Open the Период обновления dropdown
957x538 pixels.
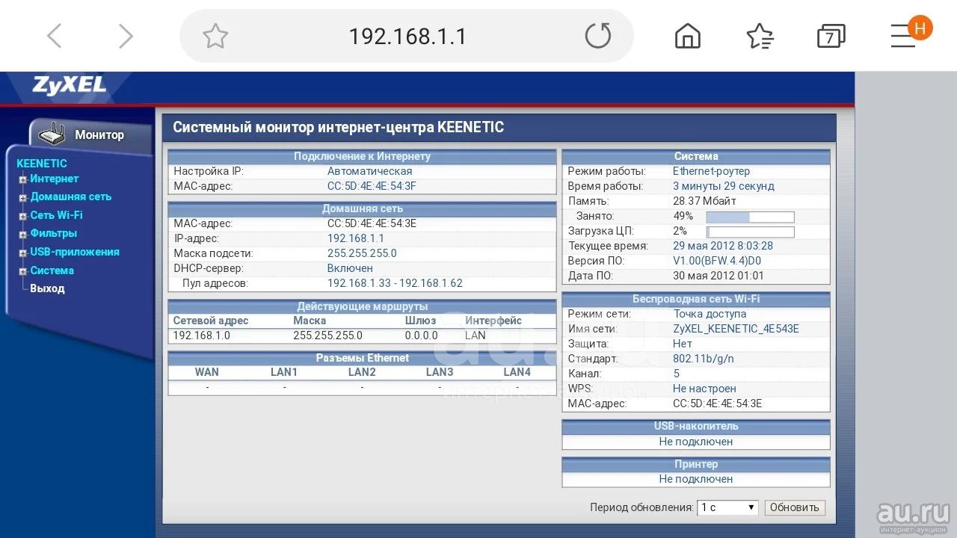tap(727, 507)
